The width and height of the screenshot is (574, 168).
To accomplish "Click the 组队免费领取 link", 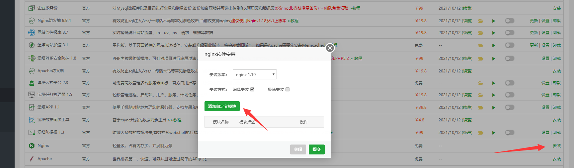I will tap(336, 8).
